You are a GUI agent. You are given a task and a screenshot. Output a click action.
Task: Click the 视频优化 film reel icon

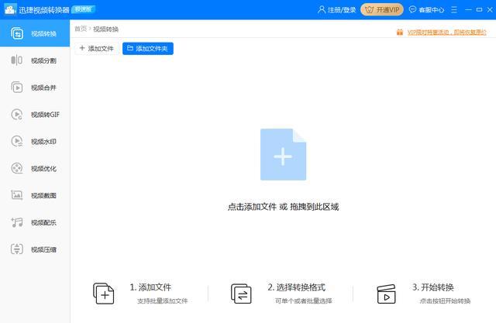[17, 168]
